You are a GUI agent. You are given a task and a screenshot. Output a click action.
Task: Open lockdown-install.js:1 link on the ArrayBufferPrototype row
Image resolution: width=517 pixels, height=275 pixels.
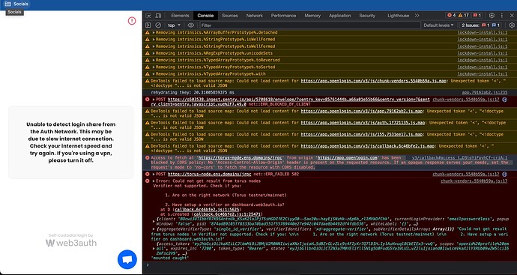click(482, 33)
